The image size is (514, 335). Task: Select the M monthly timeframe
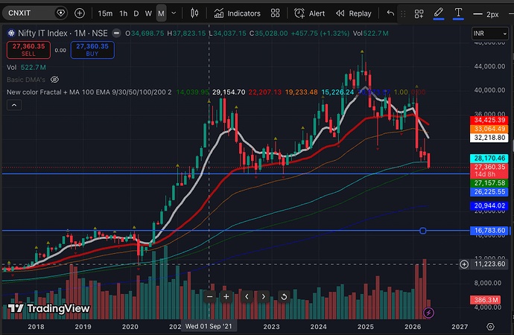161,13
